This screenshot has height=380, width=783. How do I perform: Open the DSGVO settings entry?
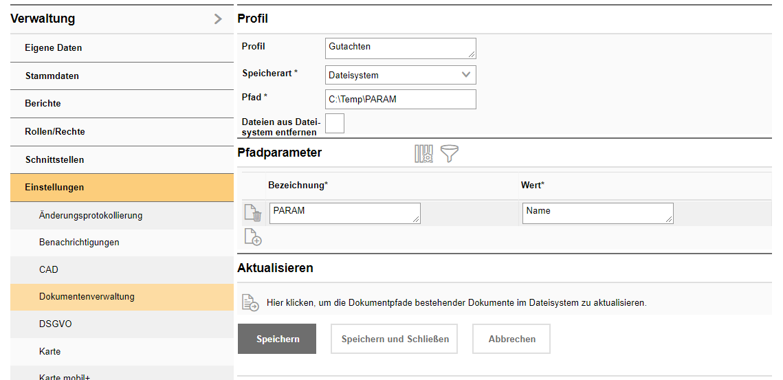(x=56, y=324)
